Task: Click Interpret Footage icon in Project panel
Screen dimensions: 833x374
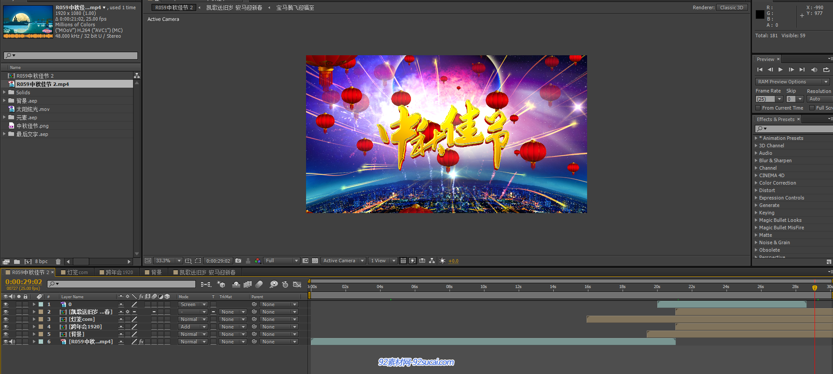Action: click(6, 261)
